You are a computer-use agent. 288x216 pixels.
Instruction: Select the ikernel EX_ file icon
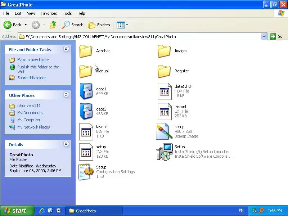(x=165, y=112)
